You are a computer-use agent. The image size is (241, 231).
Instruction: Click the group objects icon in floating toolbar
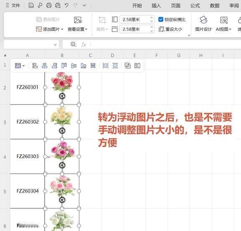point(128,66)
